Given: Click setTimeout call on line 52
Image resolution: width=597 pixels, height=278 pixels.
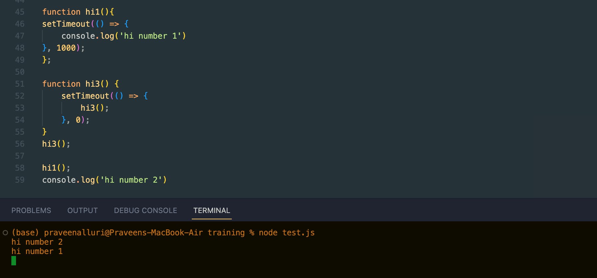Looking at the screenshot, I should pyautogui.click(x=85, y=96).
